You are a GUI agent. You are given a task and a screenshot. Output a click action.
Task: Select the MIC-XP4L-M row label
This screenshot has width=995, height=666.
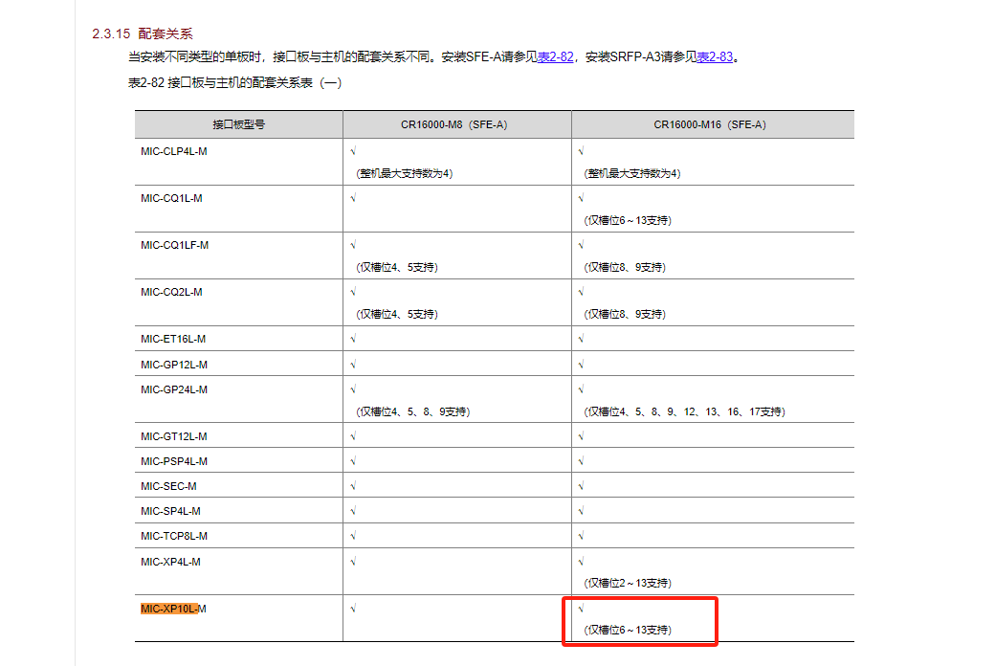point(170,562)
